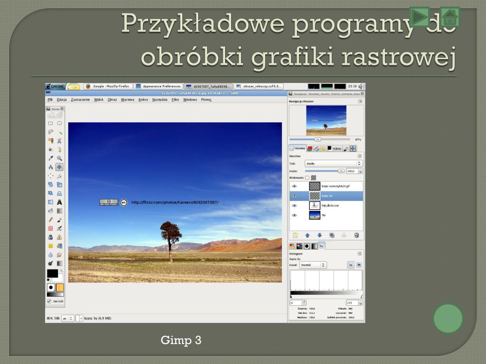Open the Kolory menu

pyautogui.click(x=143, y=100)
